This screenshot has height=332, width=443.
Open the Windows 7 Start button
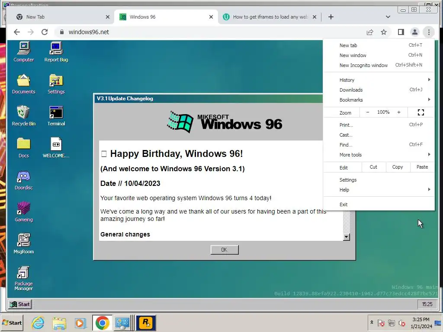(x=12, y=322)
